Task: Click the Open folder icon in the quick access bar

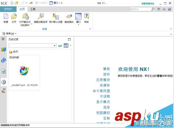Action: (x=17, y=3)
